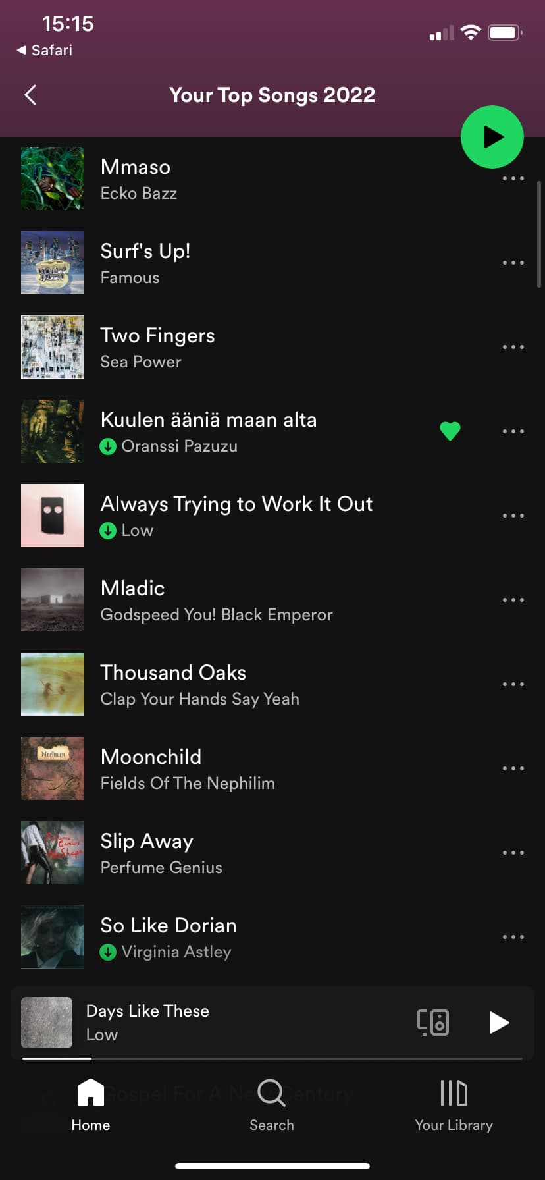This screenshot has height=1180, width=545.
Task: Open three-dot menu for Two Fingers
Action: click(513, 347)
